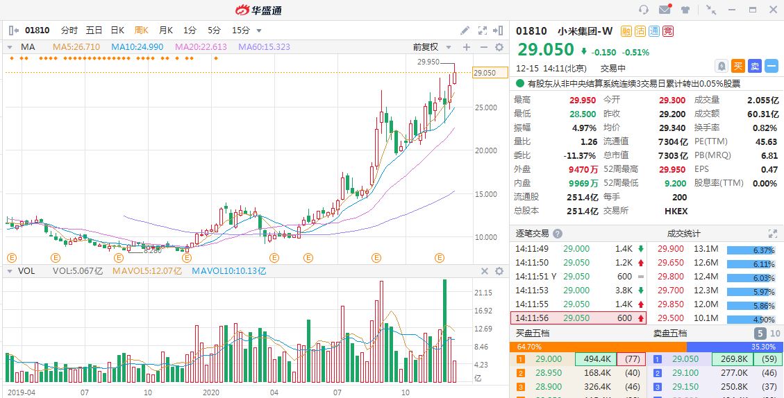Open the messages envelope icon
The width and height of the screenshot is (784, 398).
[665, 10]
